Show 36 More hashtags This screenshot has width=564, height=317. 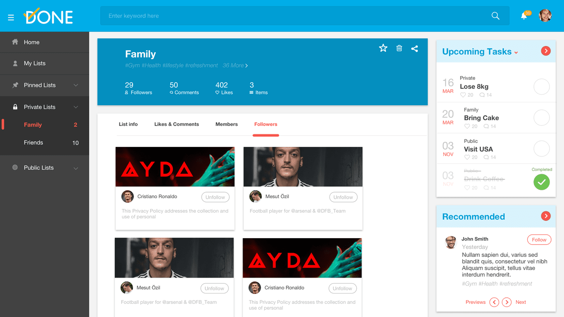[235, 66]
